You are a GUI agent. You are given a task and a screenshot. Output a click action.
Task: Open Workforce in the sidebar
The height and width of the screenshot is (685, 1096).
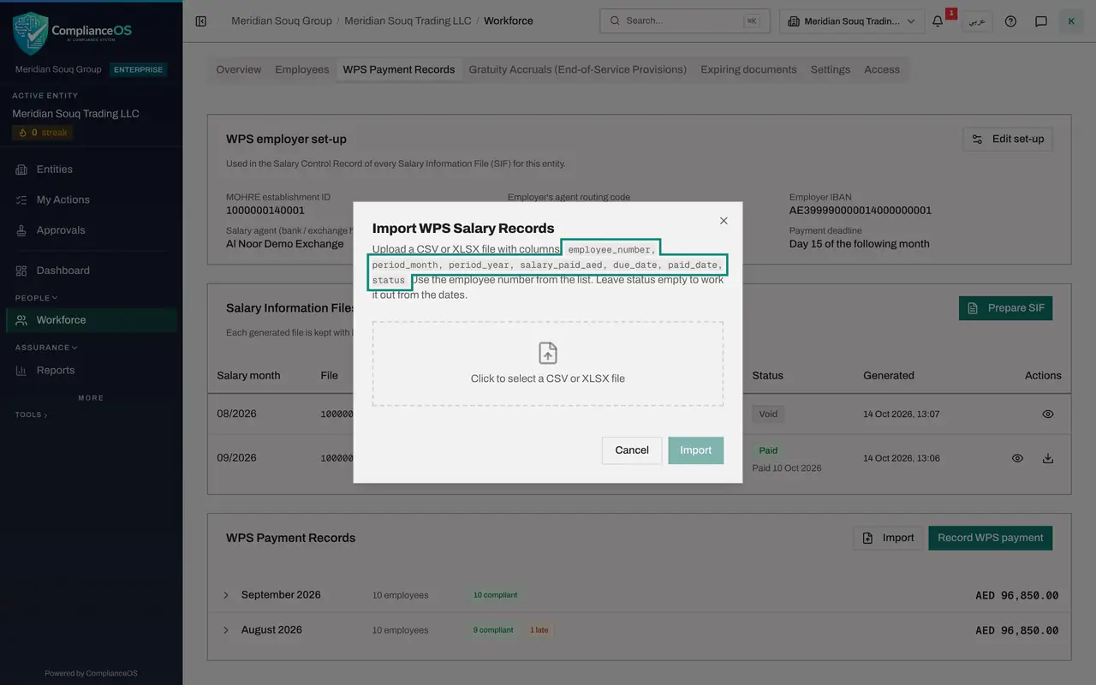pyautogui.click(x=92, y=320)
